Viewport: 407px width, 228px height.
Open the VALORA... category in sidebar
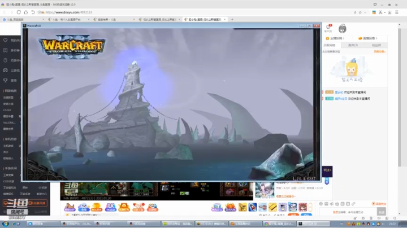[10, 122]
